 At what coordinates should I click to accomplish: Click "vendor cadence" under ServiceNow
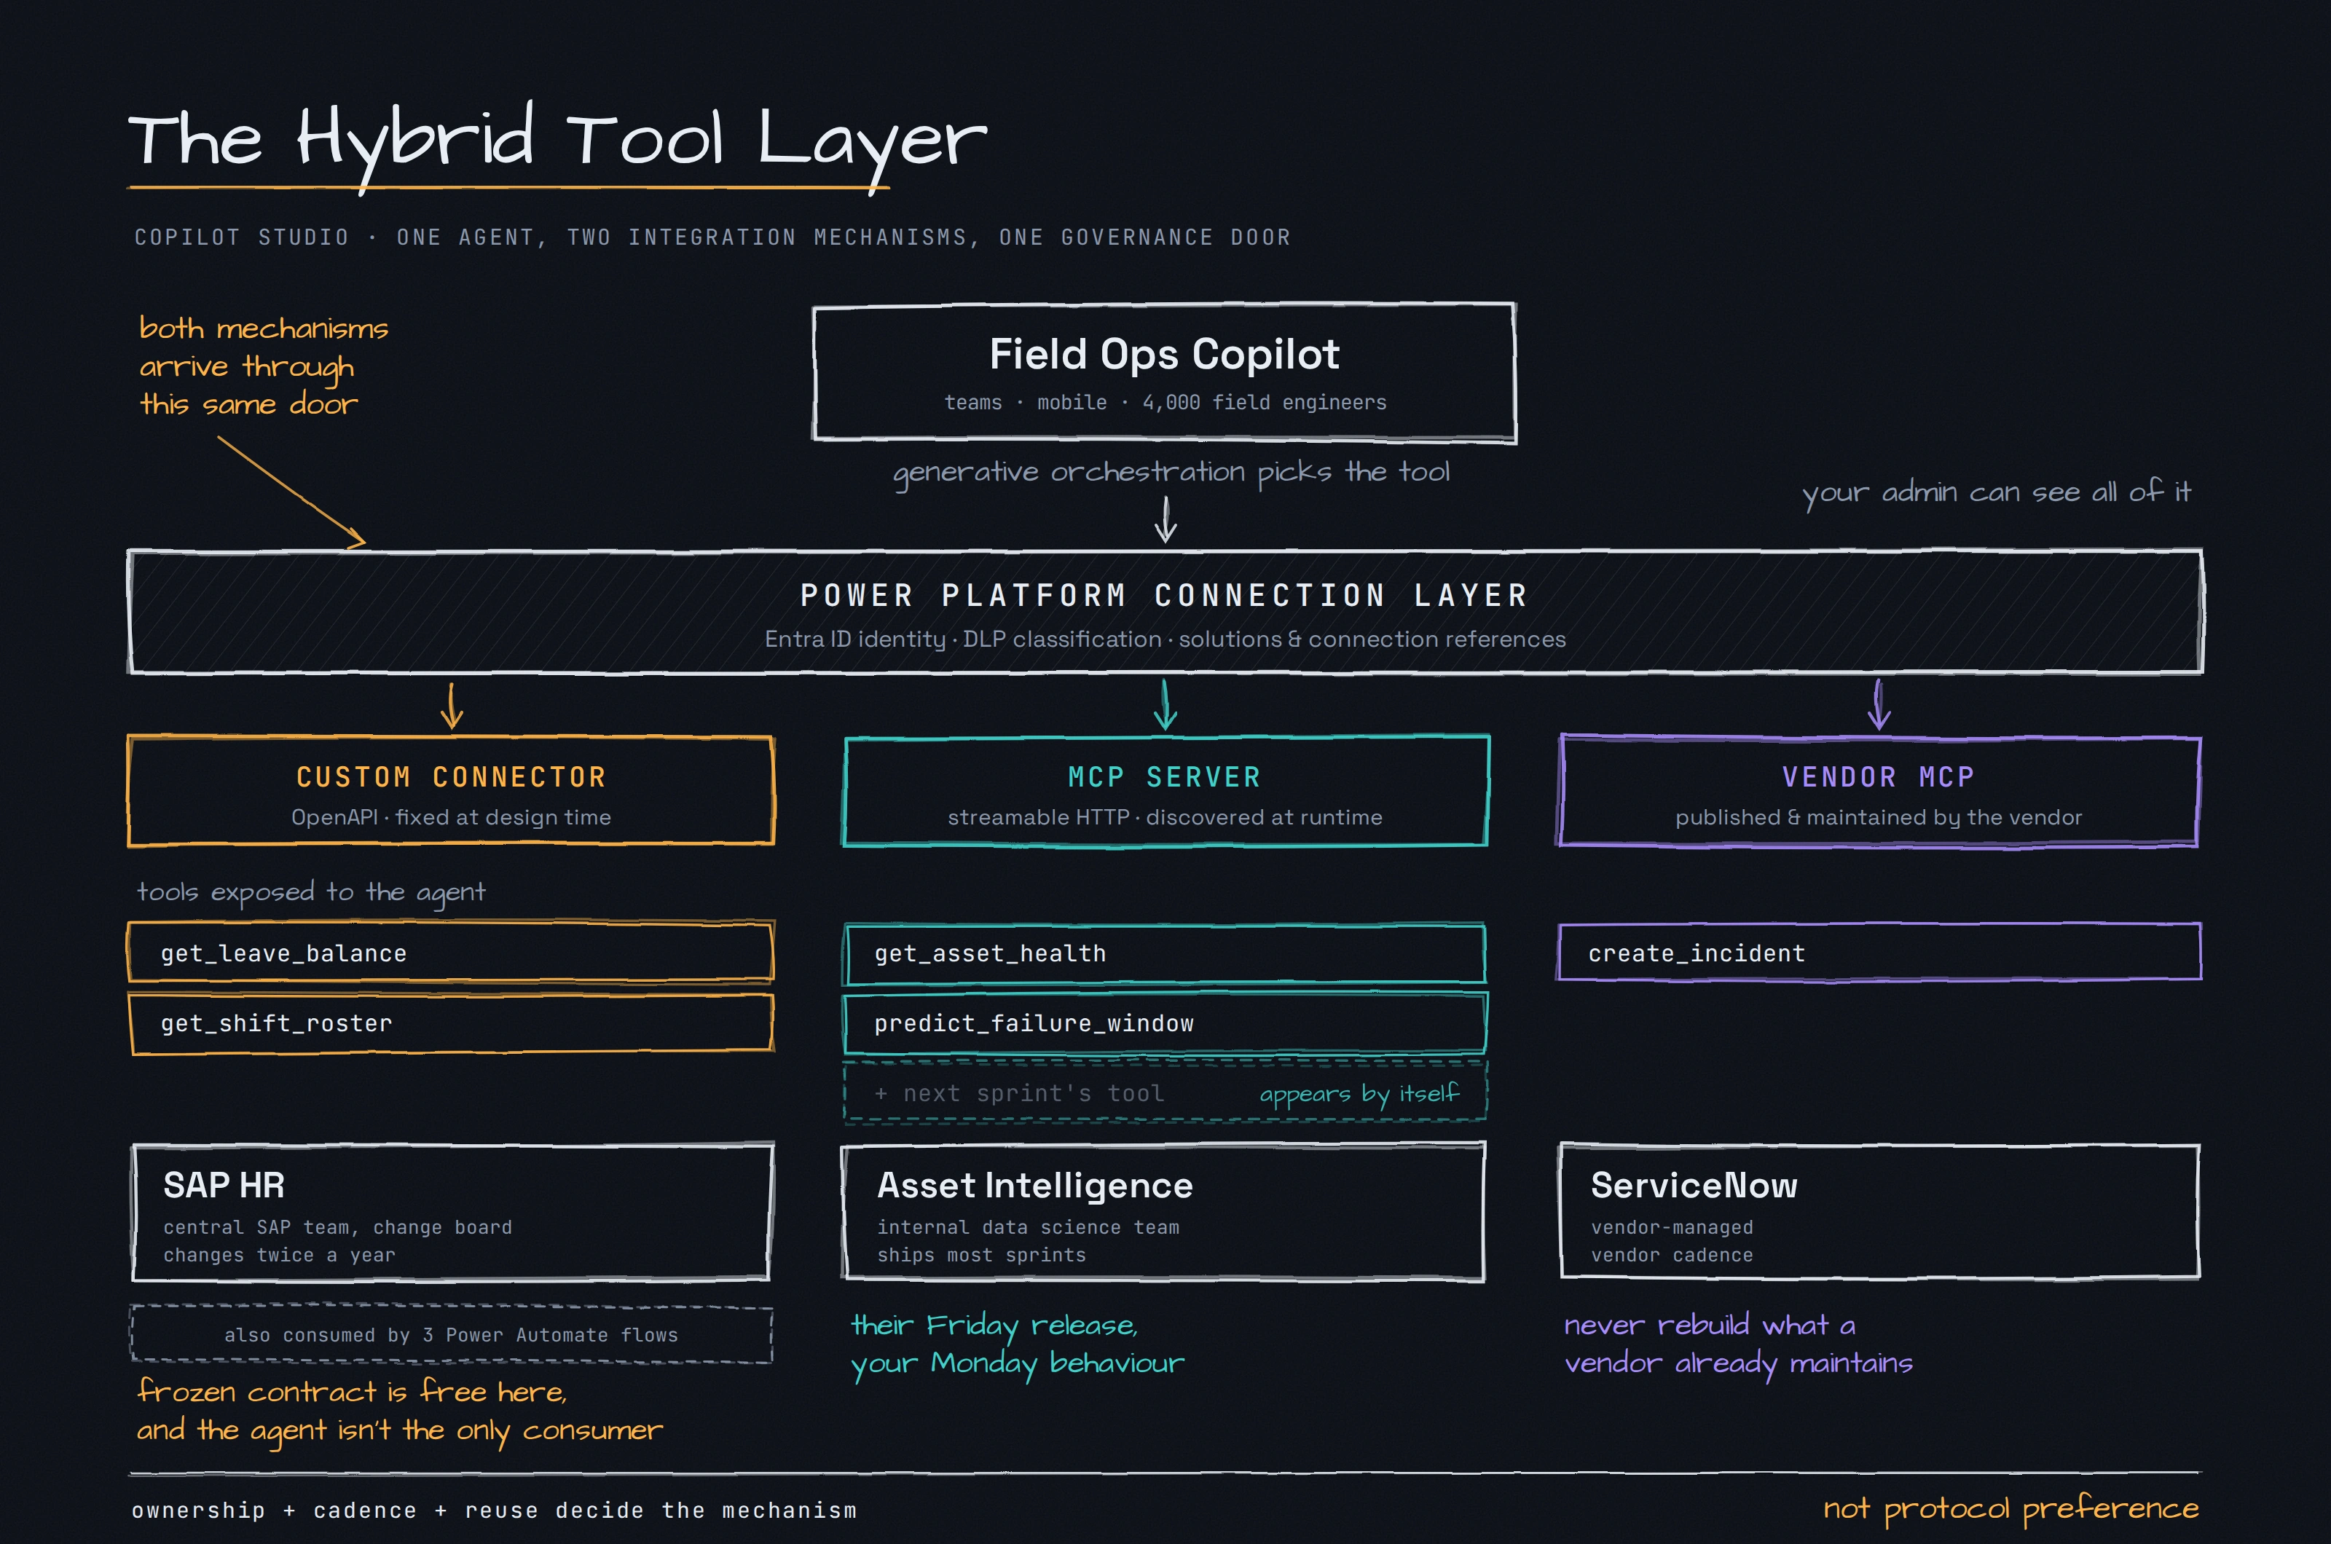coord(1672,1254)
